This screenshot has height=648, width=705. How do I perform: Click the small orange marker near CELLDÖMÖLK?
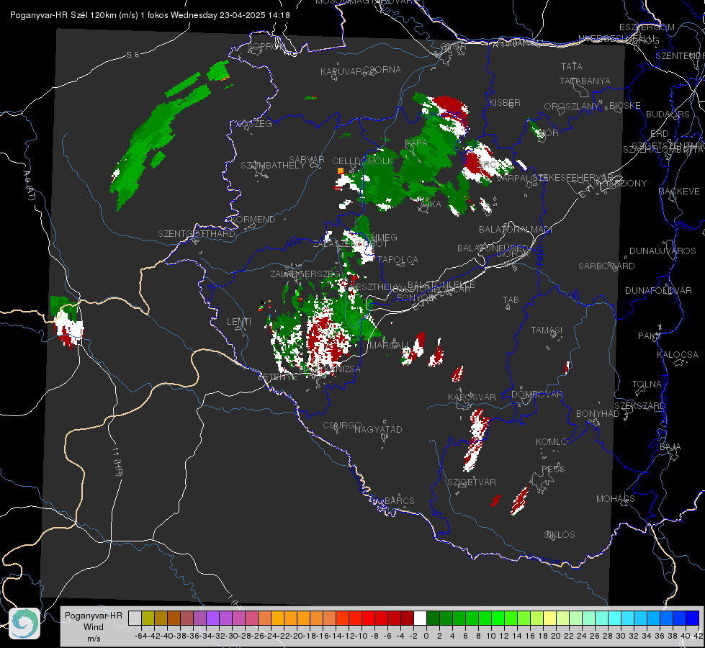click(341, 171)
